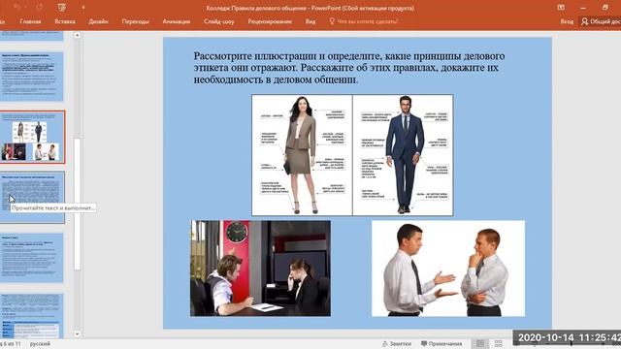621x349 pixels.
Task: Click the slide thumbnail panel scrollbar thumb
Action: click(x=78, y=205)
